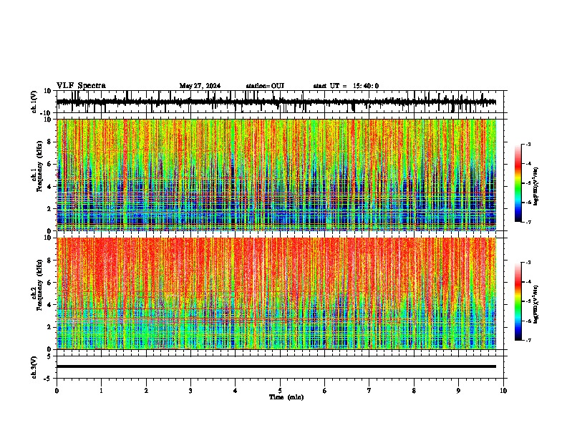Viewport: 567px width, 438px height.
Task: Click the "VLF Spectra" plot title
Action: coord(81,86)
